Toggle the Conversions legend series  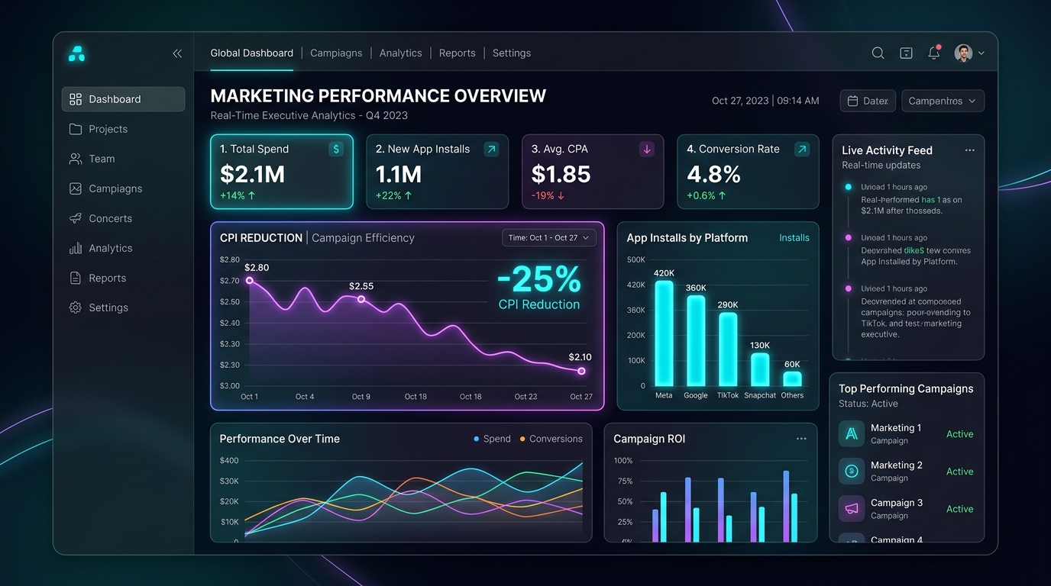tap(551, 439)
